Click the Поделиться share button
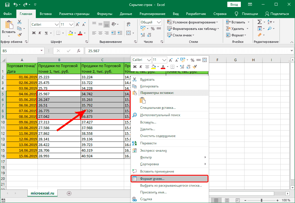Screen dimensions: 295x203 point(277,14)
